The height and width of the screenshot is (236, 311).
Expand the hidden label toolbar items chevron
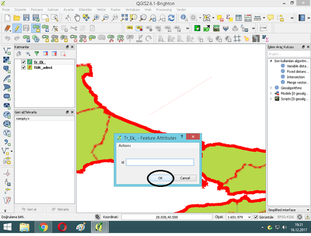pos(188,28)
